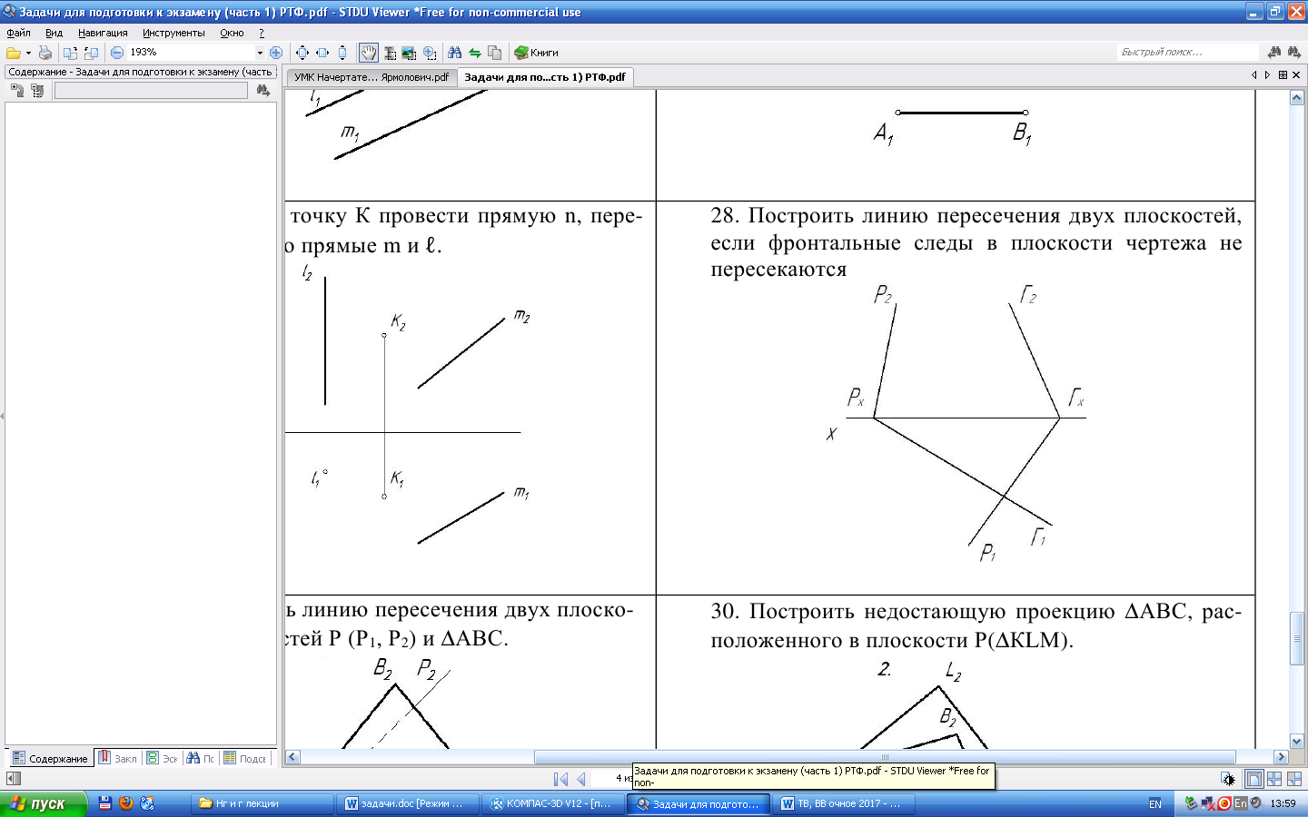Expand all contents tree items icon
Screen dimensions: 1308x817
(17, 90)
